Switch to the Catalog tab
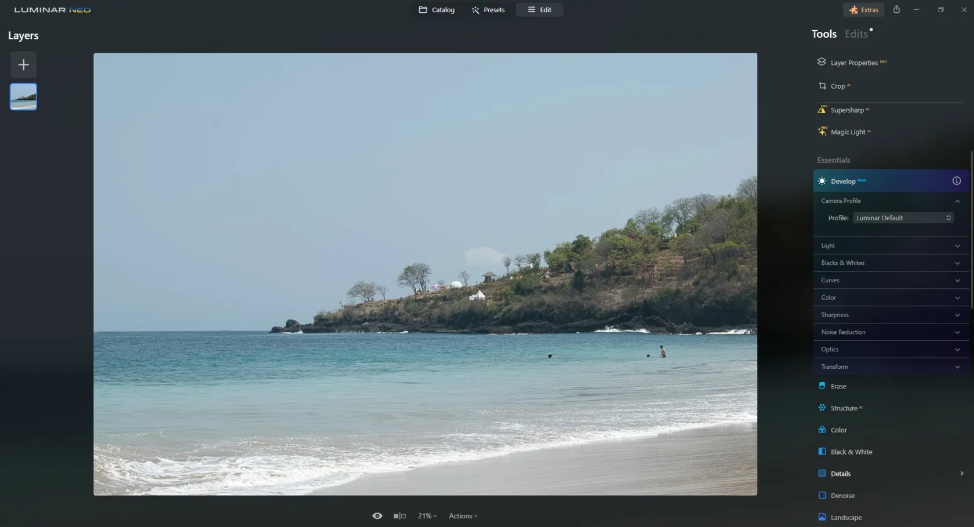Viewport: 974px width, 527px height. pos(437,10)
